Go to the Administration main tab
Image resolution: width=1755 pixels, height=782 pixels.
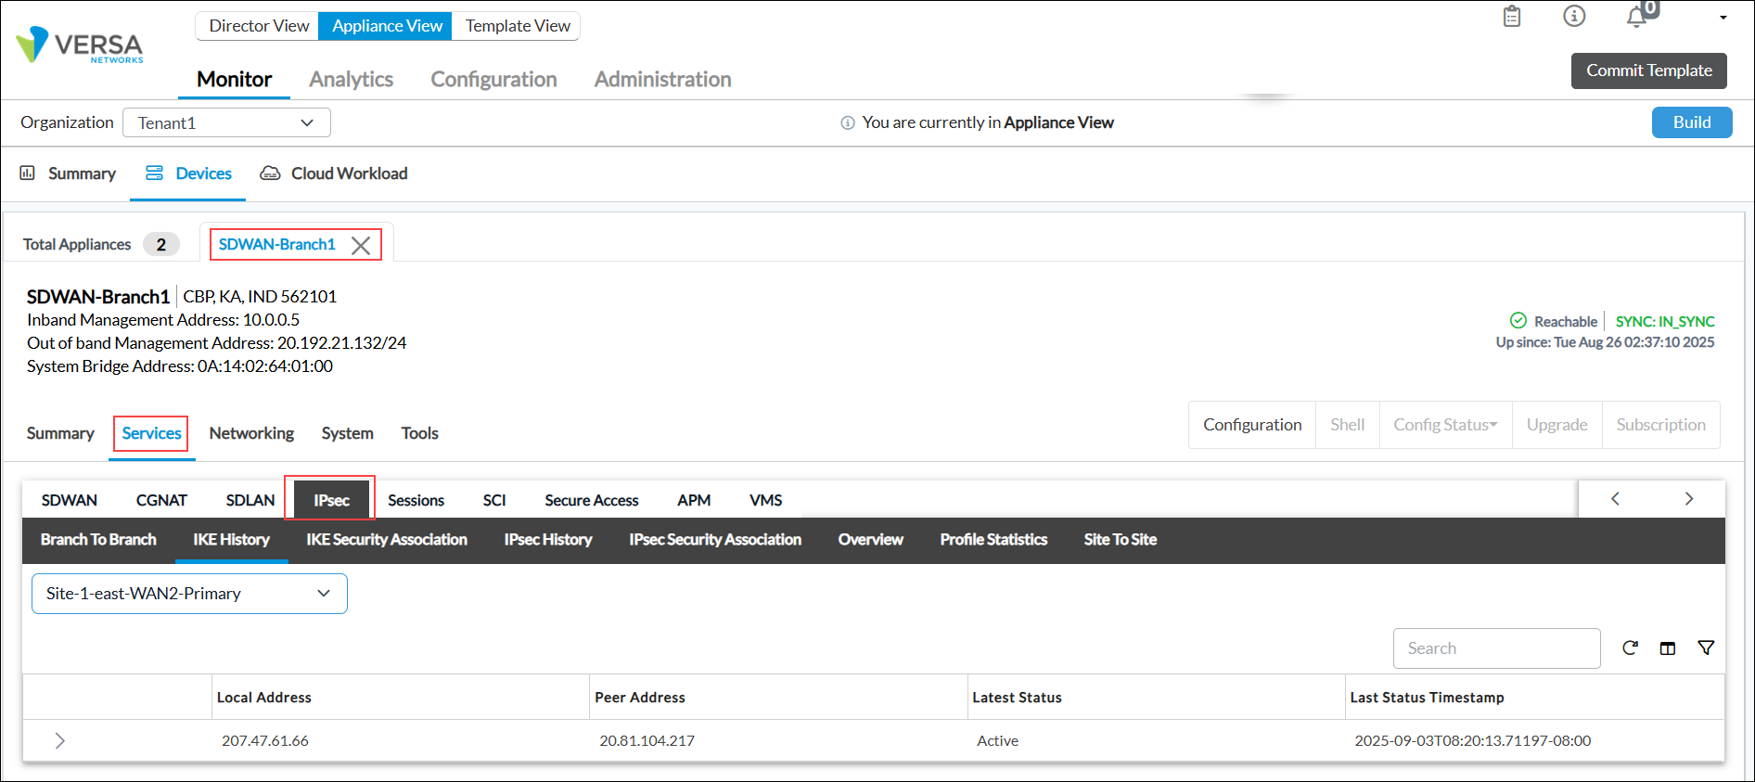pos(662,80)
